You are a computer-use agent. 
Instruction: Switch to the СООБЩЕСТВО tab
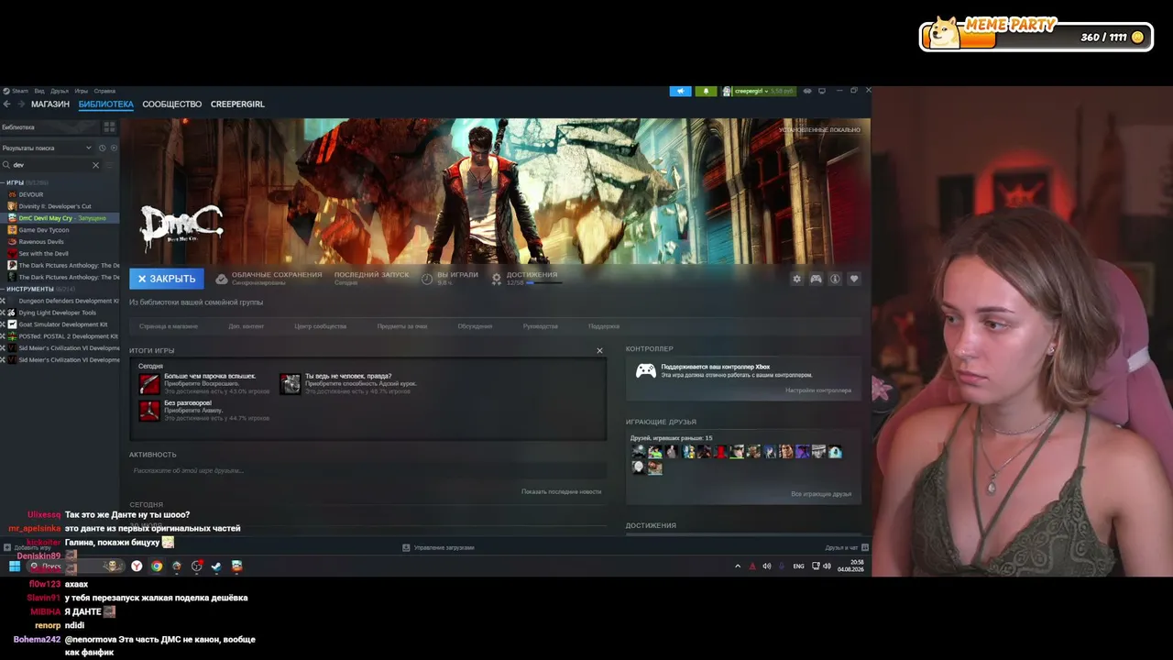pyautogui.click(x=172, y=104)
